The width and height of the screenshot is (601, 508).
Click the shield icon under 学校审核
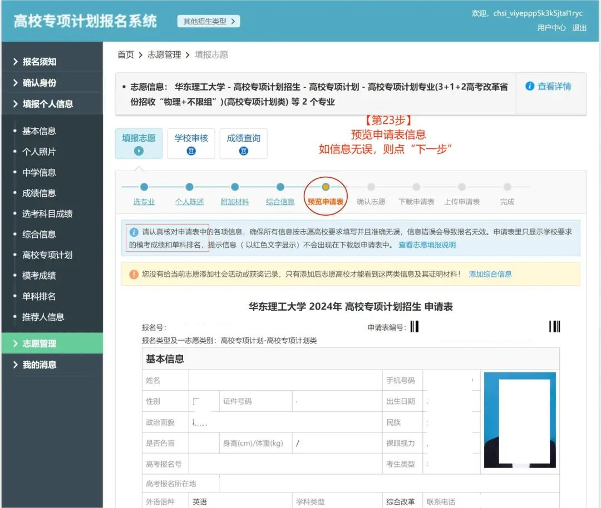tap(191, 150)
